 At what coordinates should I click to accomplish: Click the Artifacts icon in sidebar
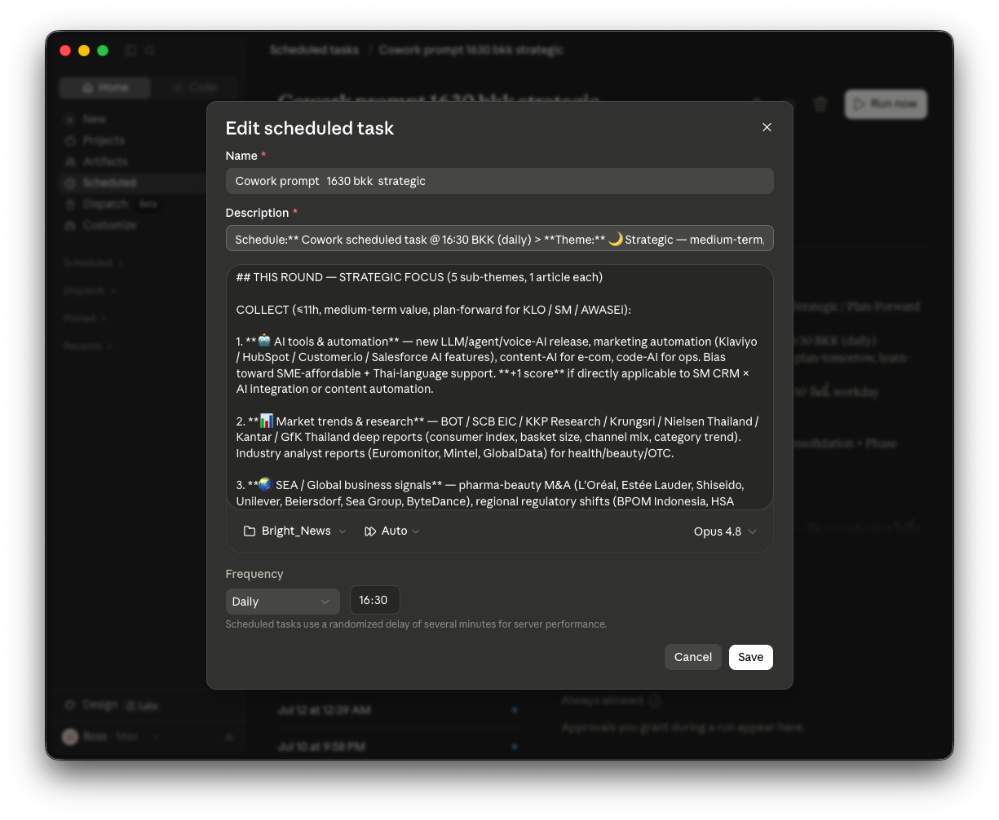coord(70,161)
